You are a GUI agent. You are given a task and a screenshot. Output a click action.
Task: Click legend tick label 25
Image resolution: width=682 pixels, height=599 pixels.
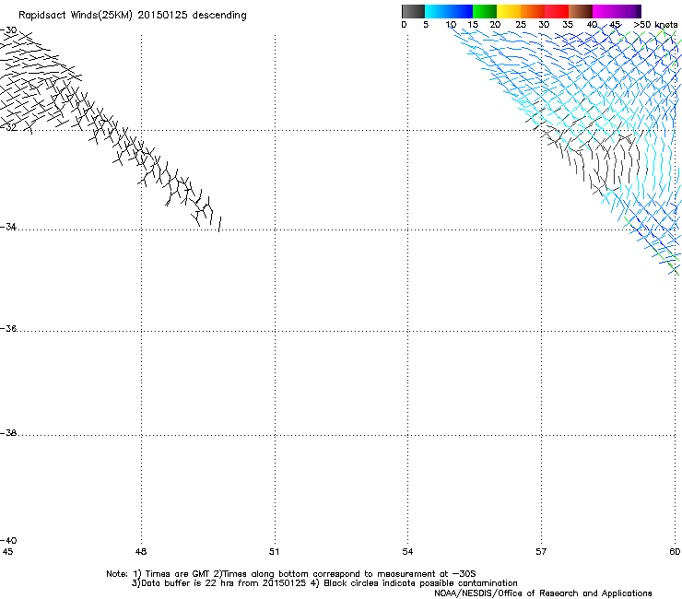(x=521, y=25)
